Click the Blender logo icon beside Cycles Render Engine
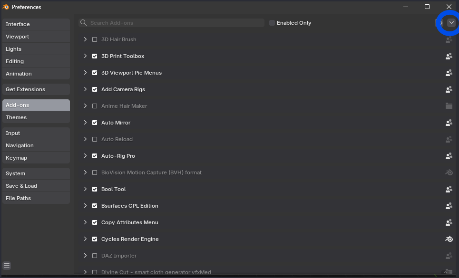 (449, 239)
